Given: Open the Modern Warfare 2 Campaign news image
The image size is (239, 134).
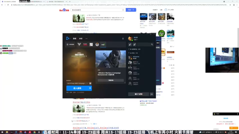Looking at the screenshot, I should (x=111, y=59).
